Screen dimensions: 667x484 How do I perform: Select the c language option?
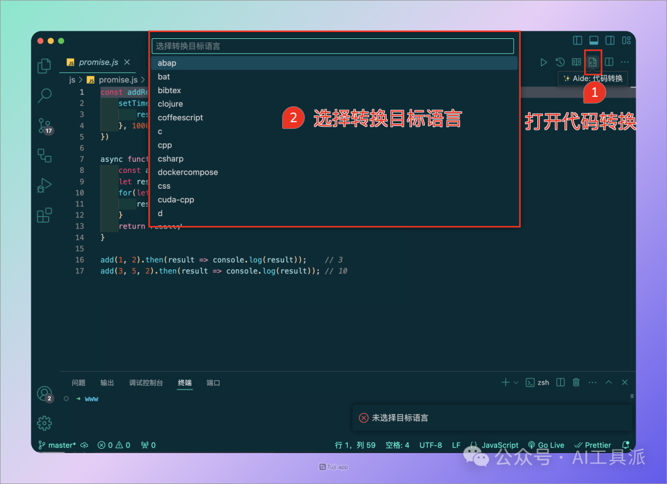(x=334, y=131)
